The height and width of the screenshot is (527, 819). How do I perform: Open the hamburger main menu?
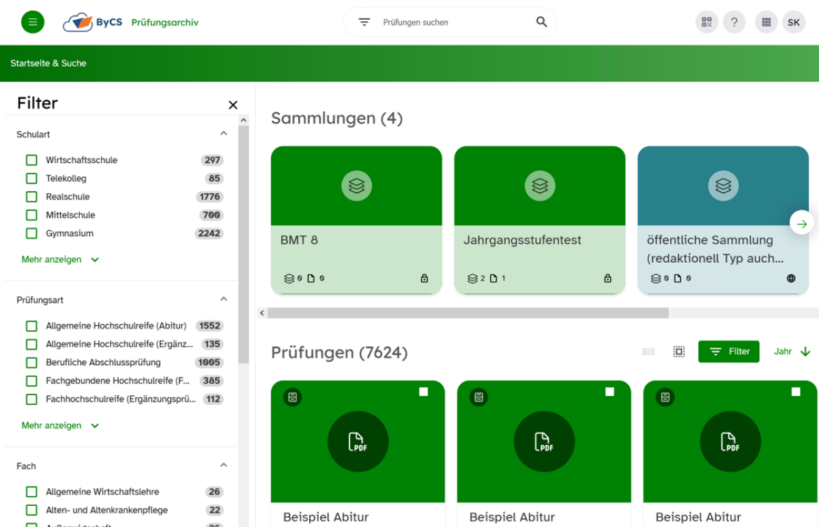[x=33, y=23]
